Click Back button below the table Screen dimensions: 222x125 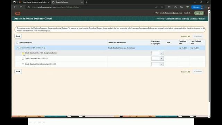click(18, 72)
